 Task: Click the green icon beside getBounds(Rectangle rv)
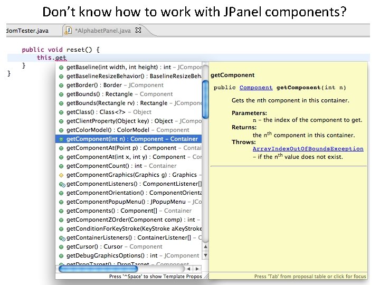tap(61, 103)
